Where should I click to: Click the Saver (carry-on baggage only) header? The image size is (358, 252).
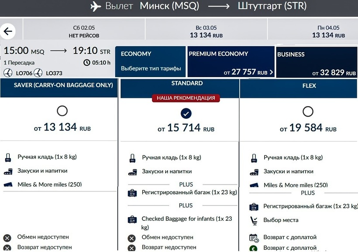59,88
